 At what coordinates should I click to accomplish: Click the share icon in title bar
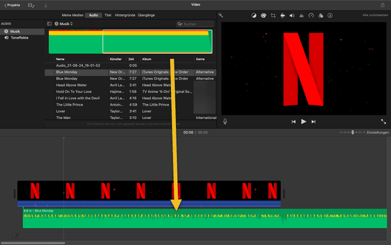tap(383, 5)
